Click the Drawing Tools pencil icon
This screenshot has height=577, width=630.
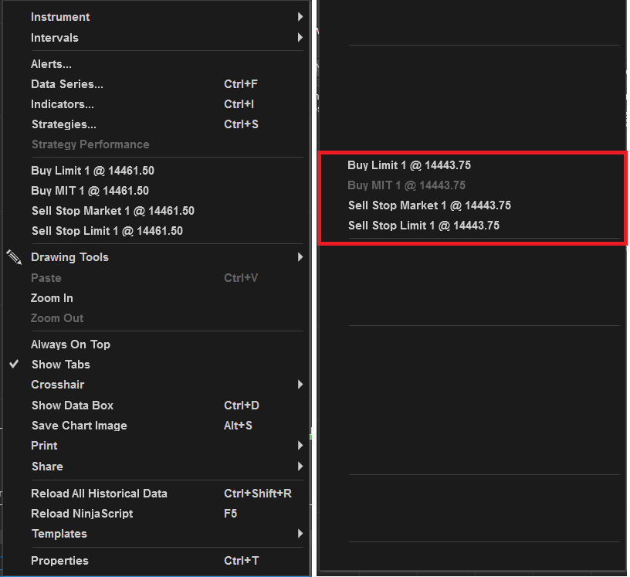click(x=14, y=257)
